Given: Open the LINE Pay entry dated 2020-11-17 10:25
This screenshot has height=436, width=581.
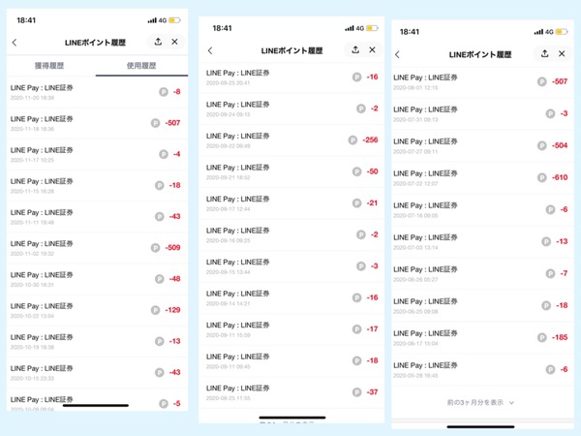Looking at the screenshot, I should pyautogui.click(x=97, y=154).
